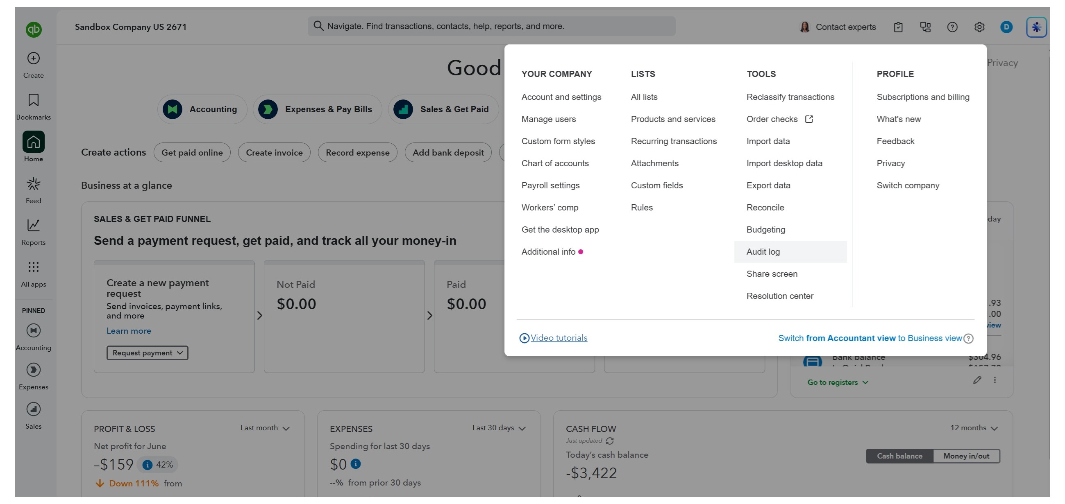Click Get paid online button
Viewport: 1065px width, 504px height.
[x=192, y=152]
